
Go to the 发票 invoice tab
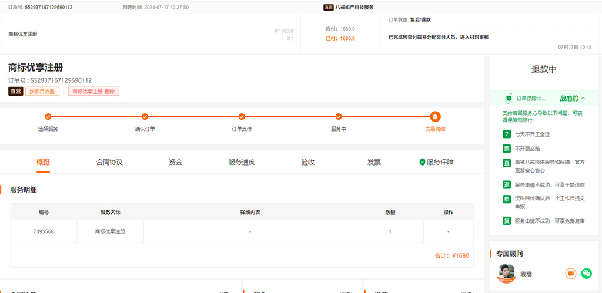(x=374, y=162)
